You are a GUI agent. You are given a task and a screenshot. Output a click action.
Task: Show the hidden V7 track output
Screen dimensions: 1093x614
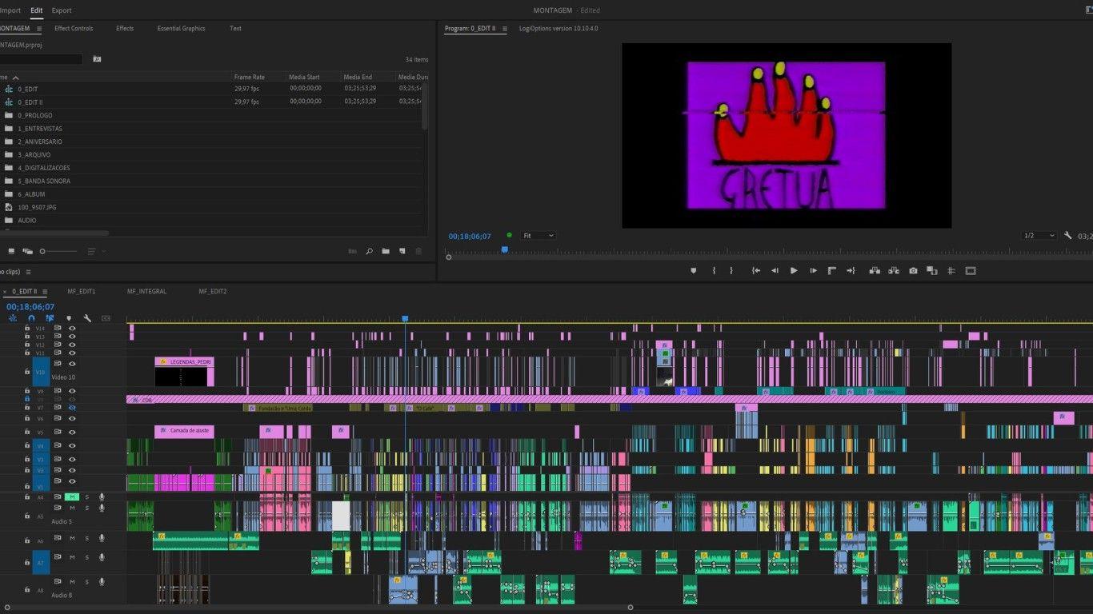pos(72,408)
